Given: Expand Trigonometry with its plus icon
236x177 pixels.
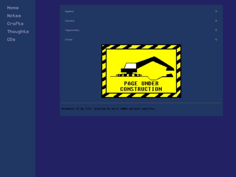Looking at the screenshot, I should pyautogui.click(x=216, y=30).
